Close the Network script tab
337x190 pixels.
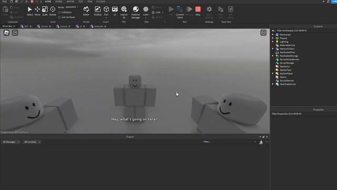tap(105, 26)
